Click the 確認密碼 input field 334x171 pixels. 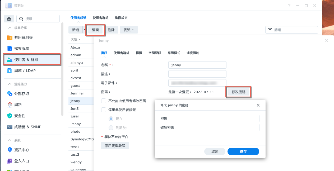pyautogui.click(x=233, y=127)
